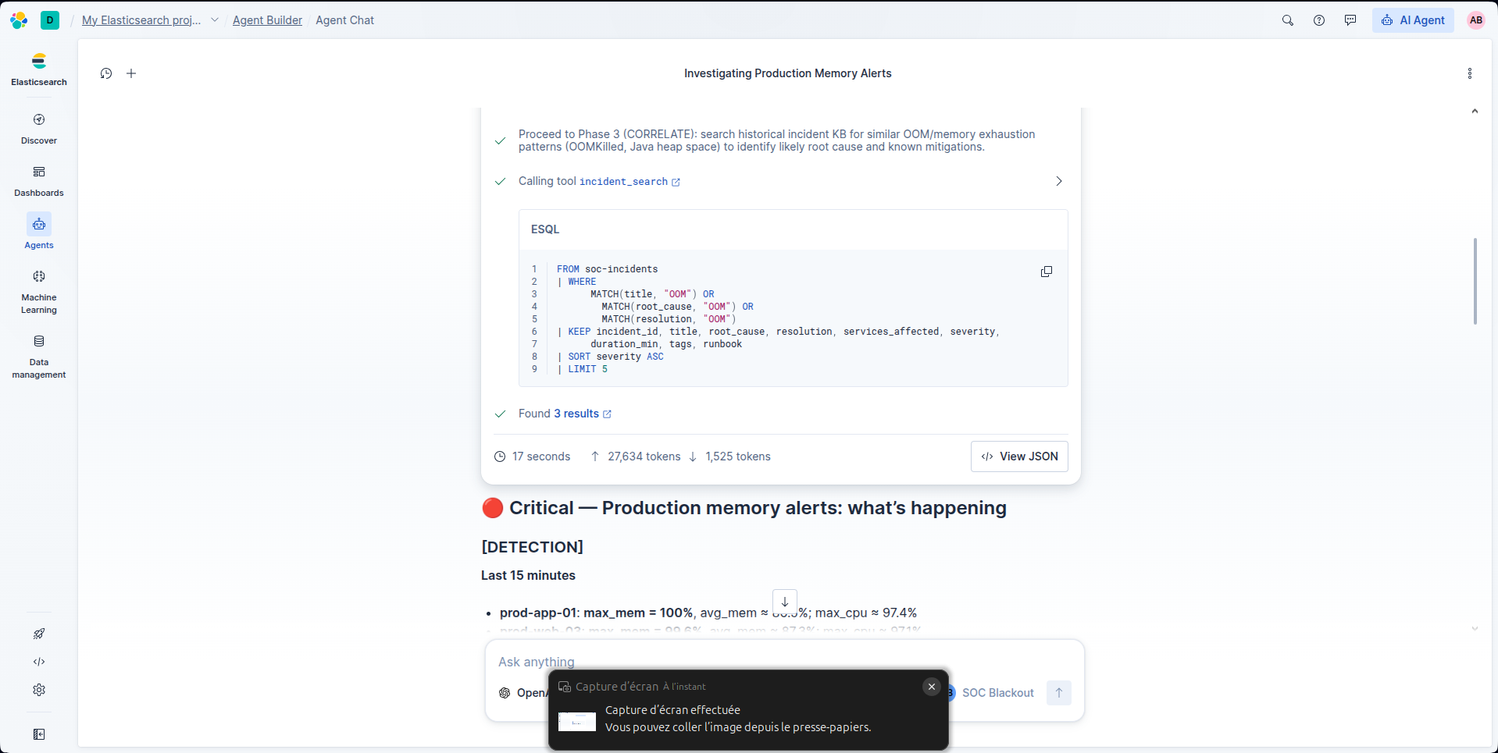Jump to the bottom of the conversation
The image size is (1498, 753).
(x=785, y=602)
